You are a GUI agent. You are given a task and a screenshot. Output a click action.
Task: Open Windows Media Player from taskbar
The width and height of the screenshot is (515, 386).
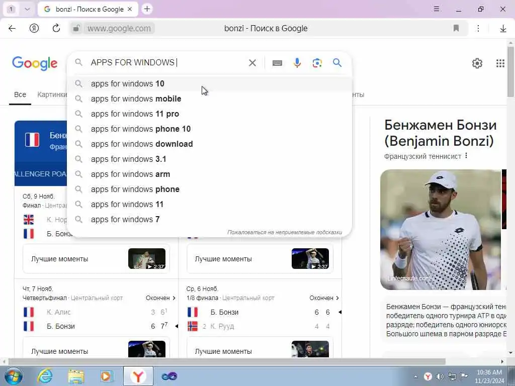pyautogui.click(x=107, y=376)
